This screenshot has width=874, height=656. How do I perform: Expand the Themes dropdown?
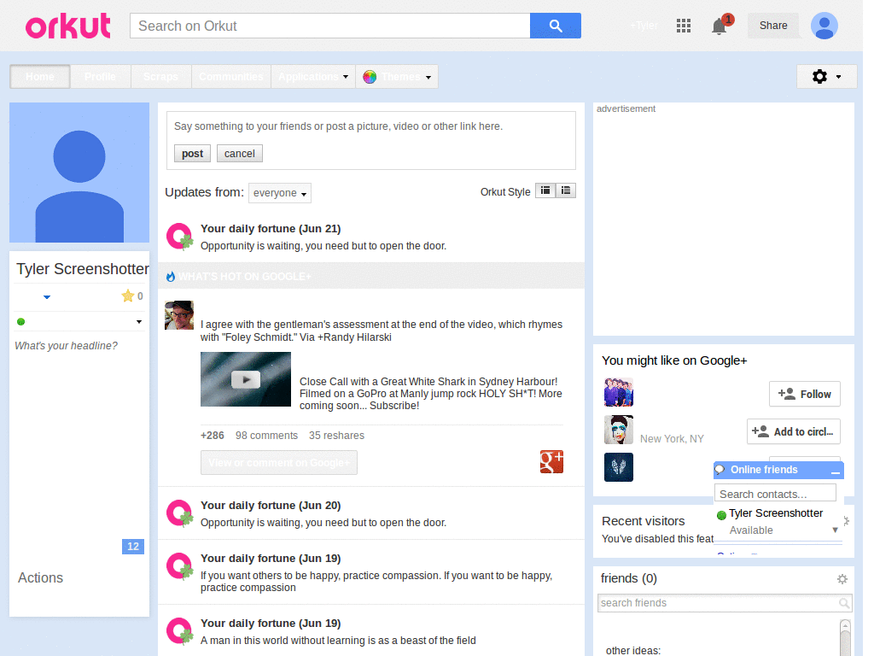point(428,77)
